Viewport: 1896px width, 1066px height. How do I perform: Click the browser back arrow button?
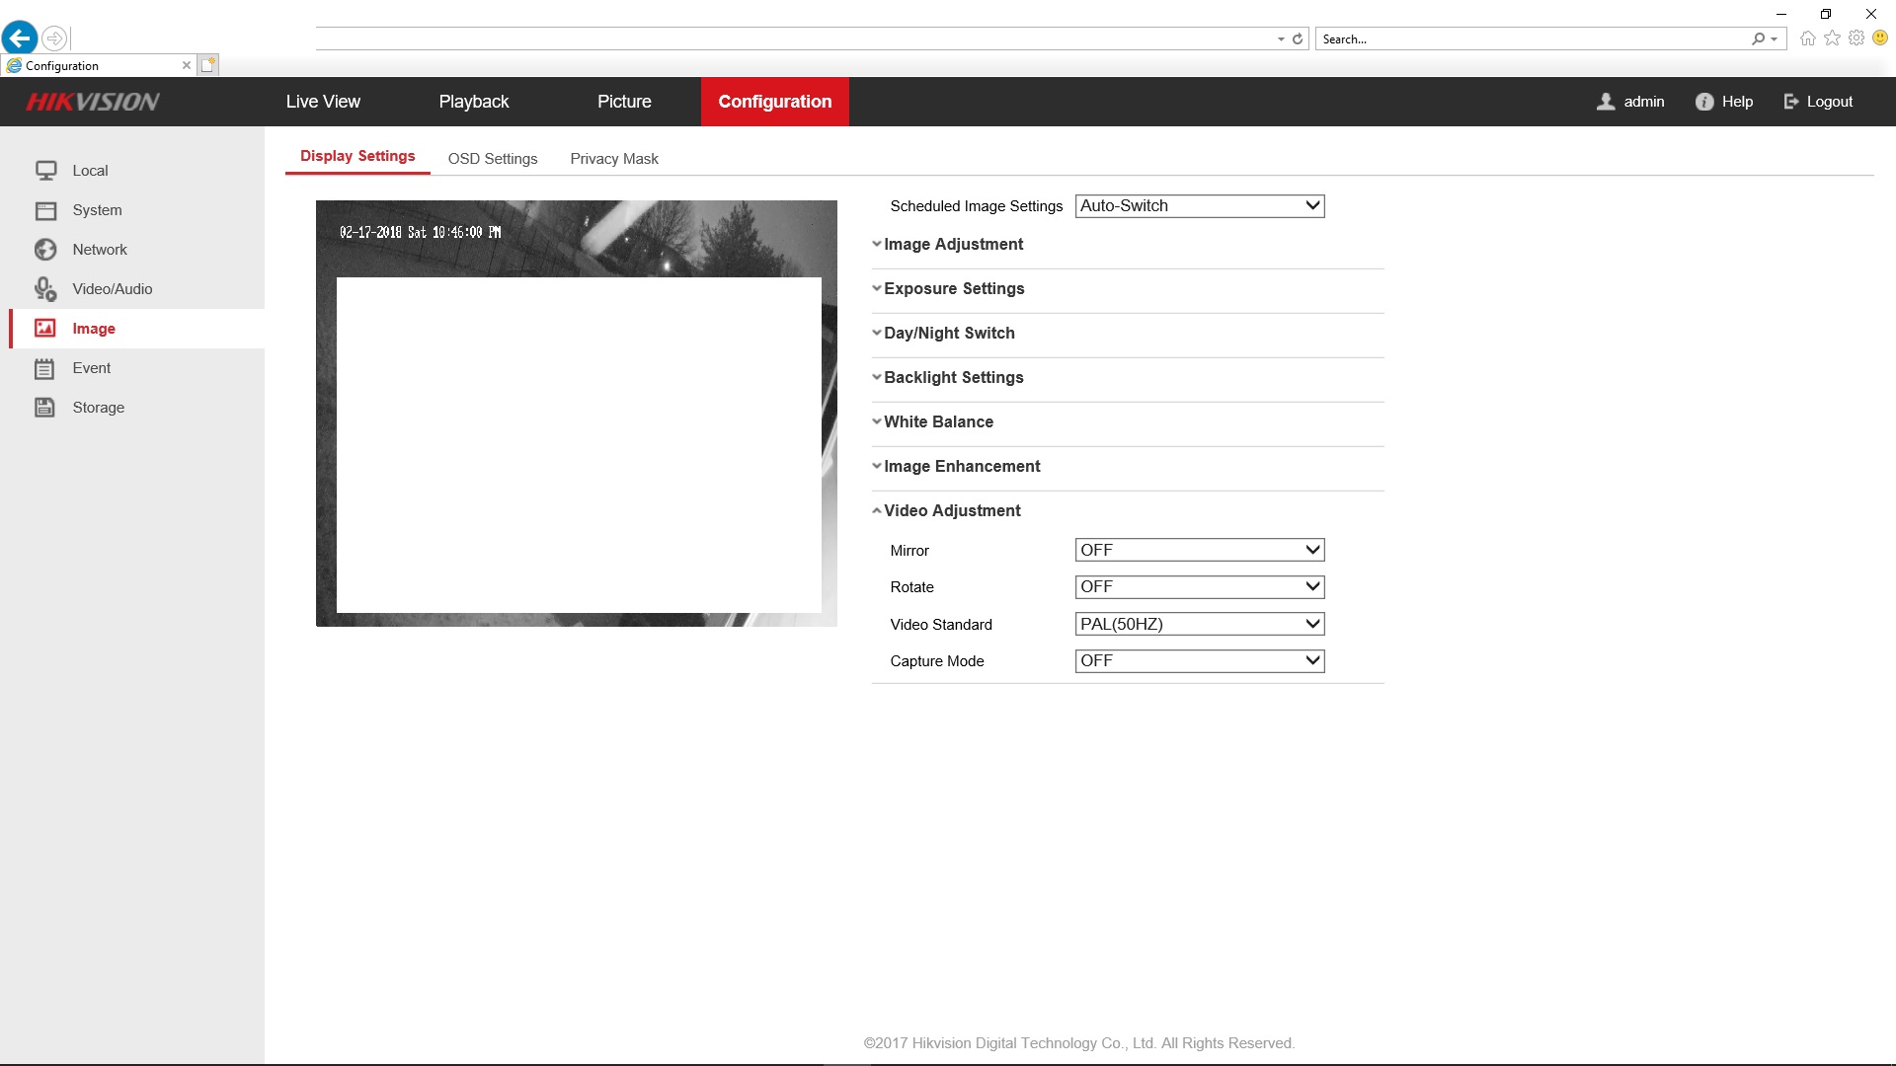20,38
